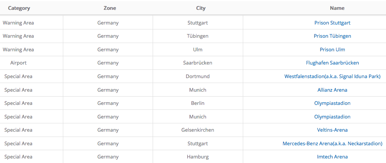The width and height of the screenshot is (386, 163).
Task: Click the Name column header
Action: tap(337, 8)
